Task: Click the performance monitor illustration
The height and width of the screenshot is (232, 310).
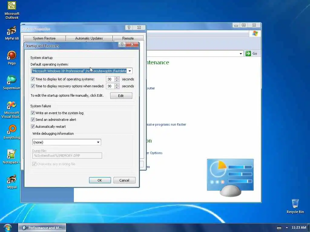Action: tap(230, 177)
